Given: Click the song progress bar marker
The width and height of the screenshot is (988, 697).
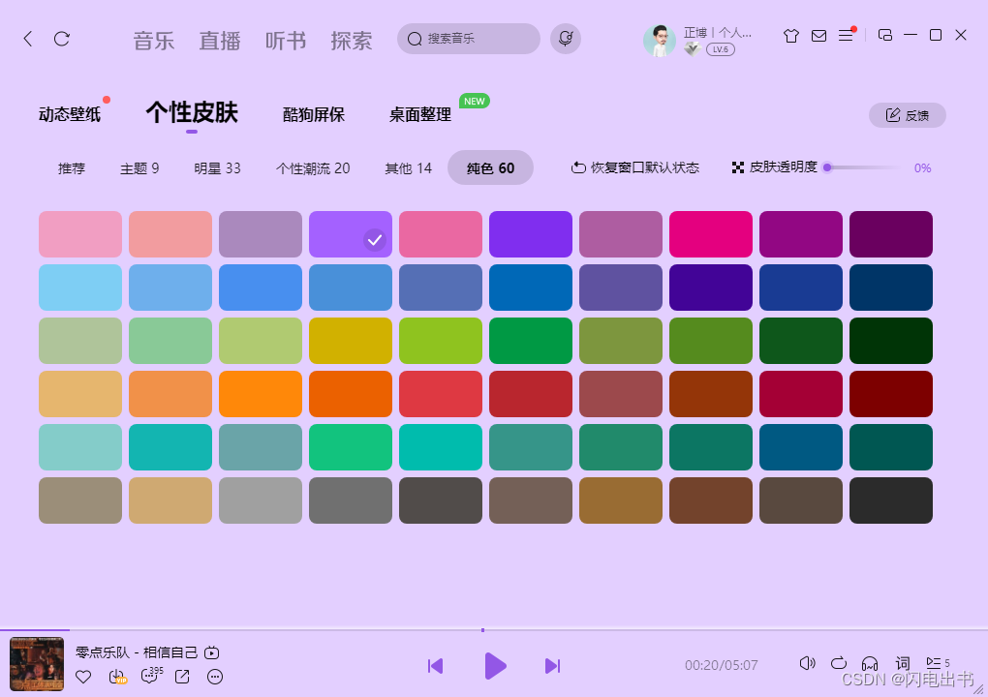Looking at the screenshot, I should point(482,629).
